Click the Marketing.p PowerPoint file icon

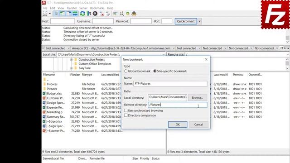(x=44, y=112)
